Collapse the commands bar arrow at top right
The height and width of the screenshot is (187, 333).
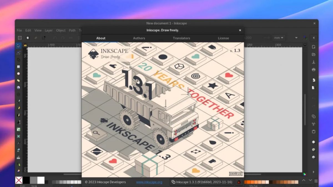point(314,38)
